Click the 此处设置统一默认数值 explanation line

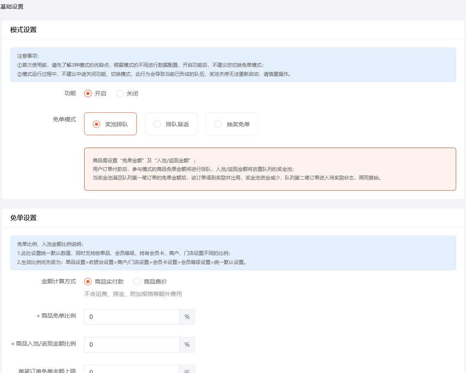coord(124,253)
